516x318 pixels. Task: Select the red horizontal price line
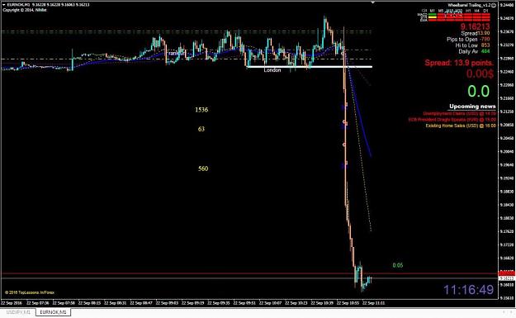tap(250, 273)
